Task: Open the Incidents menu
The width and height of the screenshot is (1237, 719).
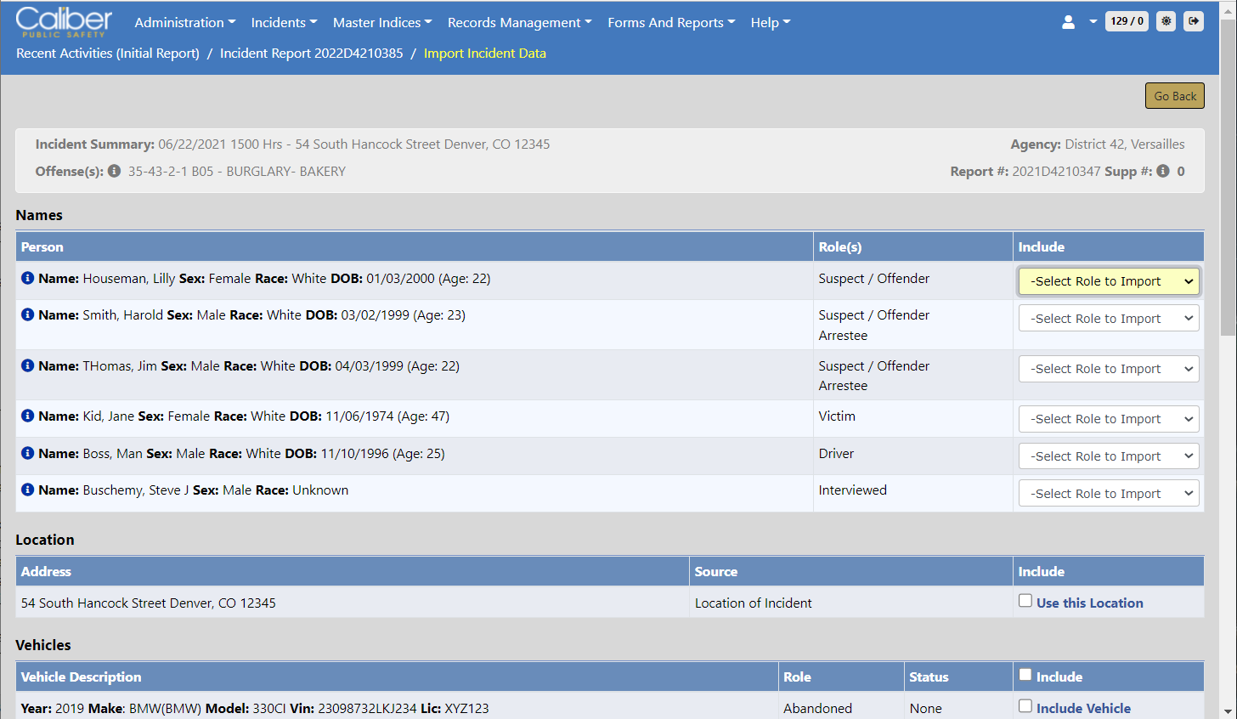Action: (x=284, y=23)
